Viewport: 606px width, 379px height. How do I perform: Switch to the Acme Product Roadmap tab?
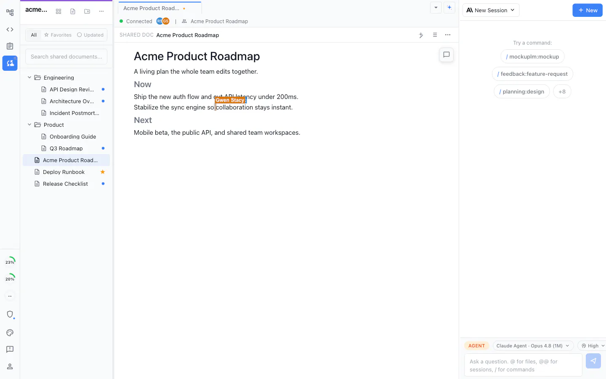pos(159,8)
